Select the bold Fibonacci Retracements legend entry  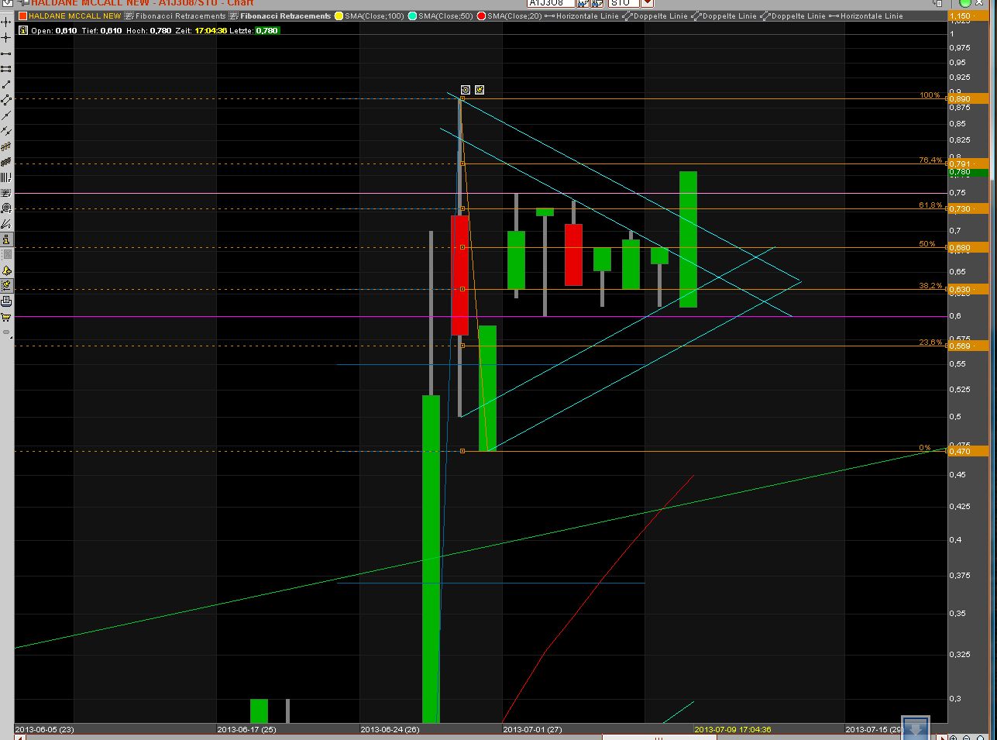pyautogui.click(x=285, y=15)
